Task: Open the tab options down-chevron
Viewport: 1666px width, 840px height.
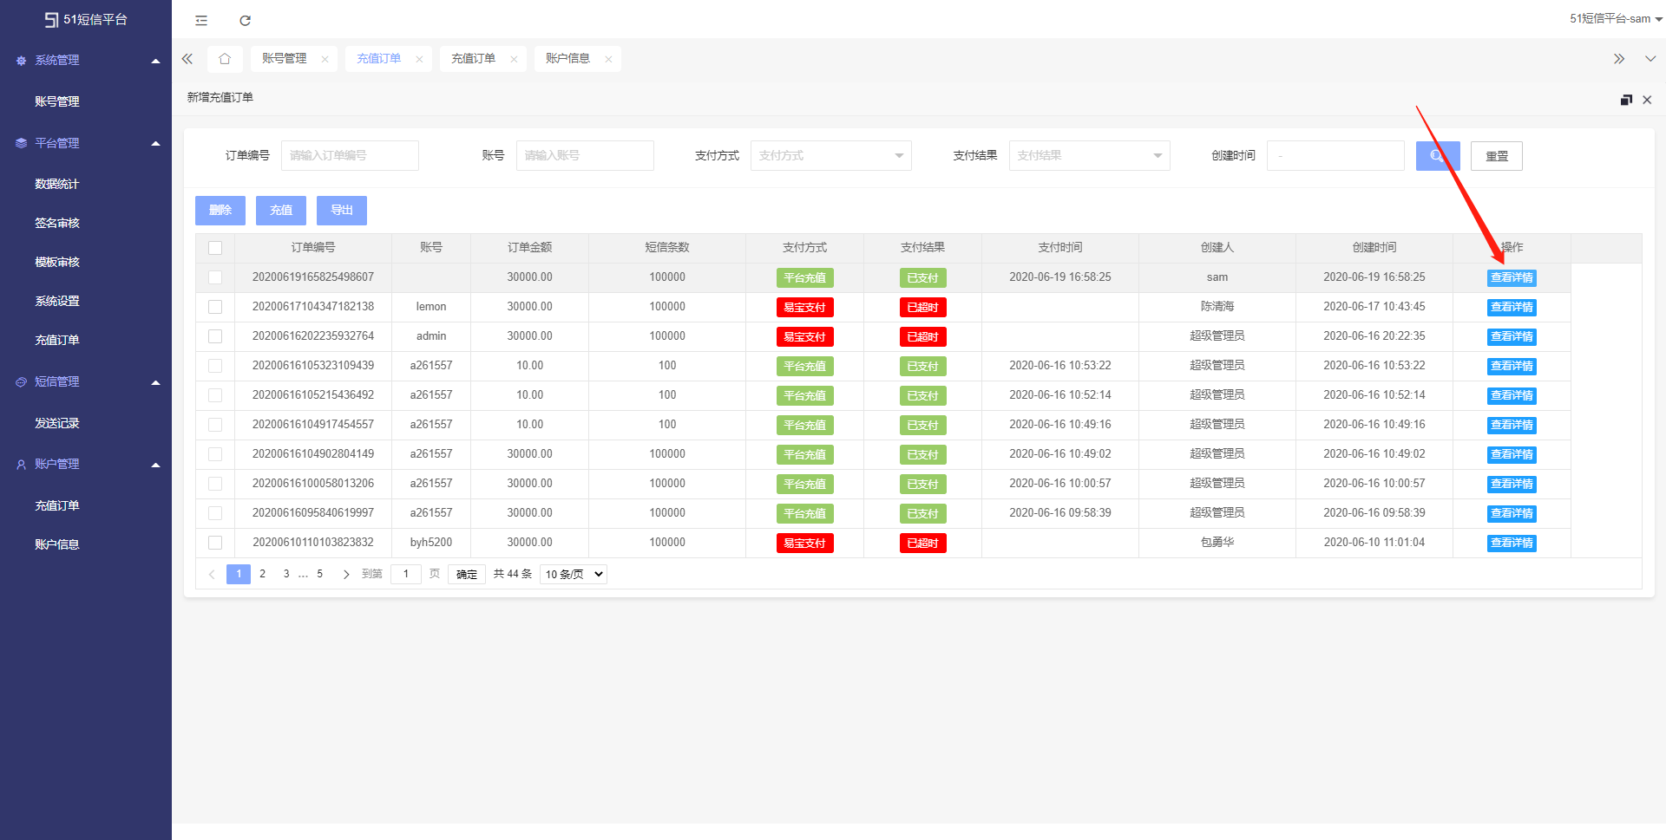Action: (x=1650, y=59)
